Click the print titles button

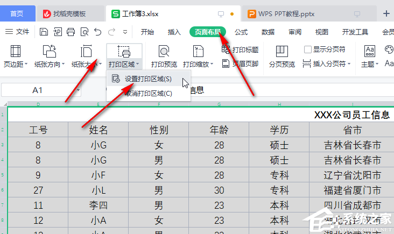(240, 50)
